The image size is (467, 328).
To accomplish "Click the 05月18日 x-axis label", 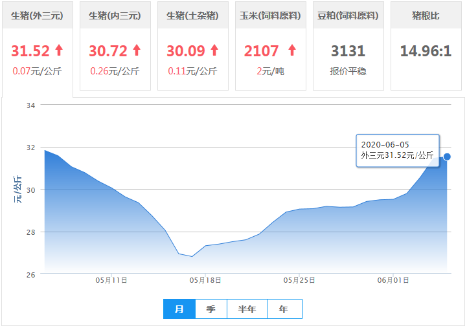I will [205, 280].
